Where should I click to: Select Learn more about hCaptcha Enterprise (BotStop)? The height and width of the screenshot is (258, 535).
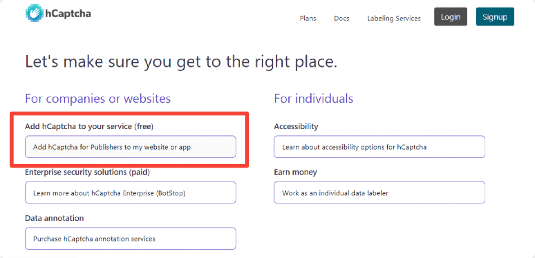pos(130,193)
